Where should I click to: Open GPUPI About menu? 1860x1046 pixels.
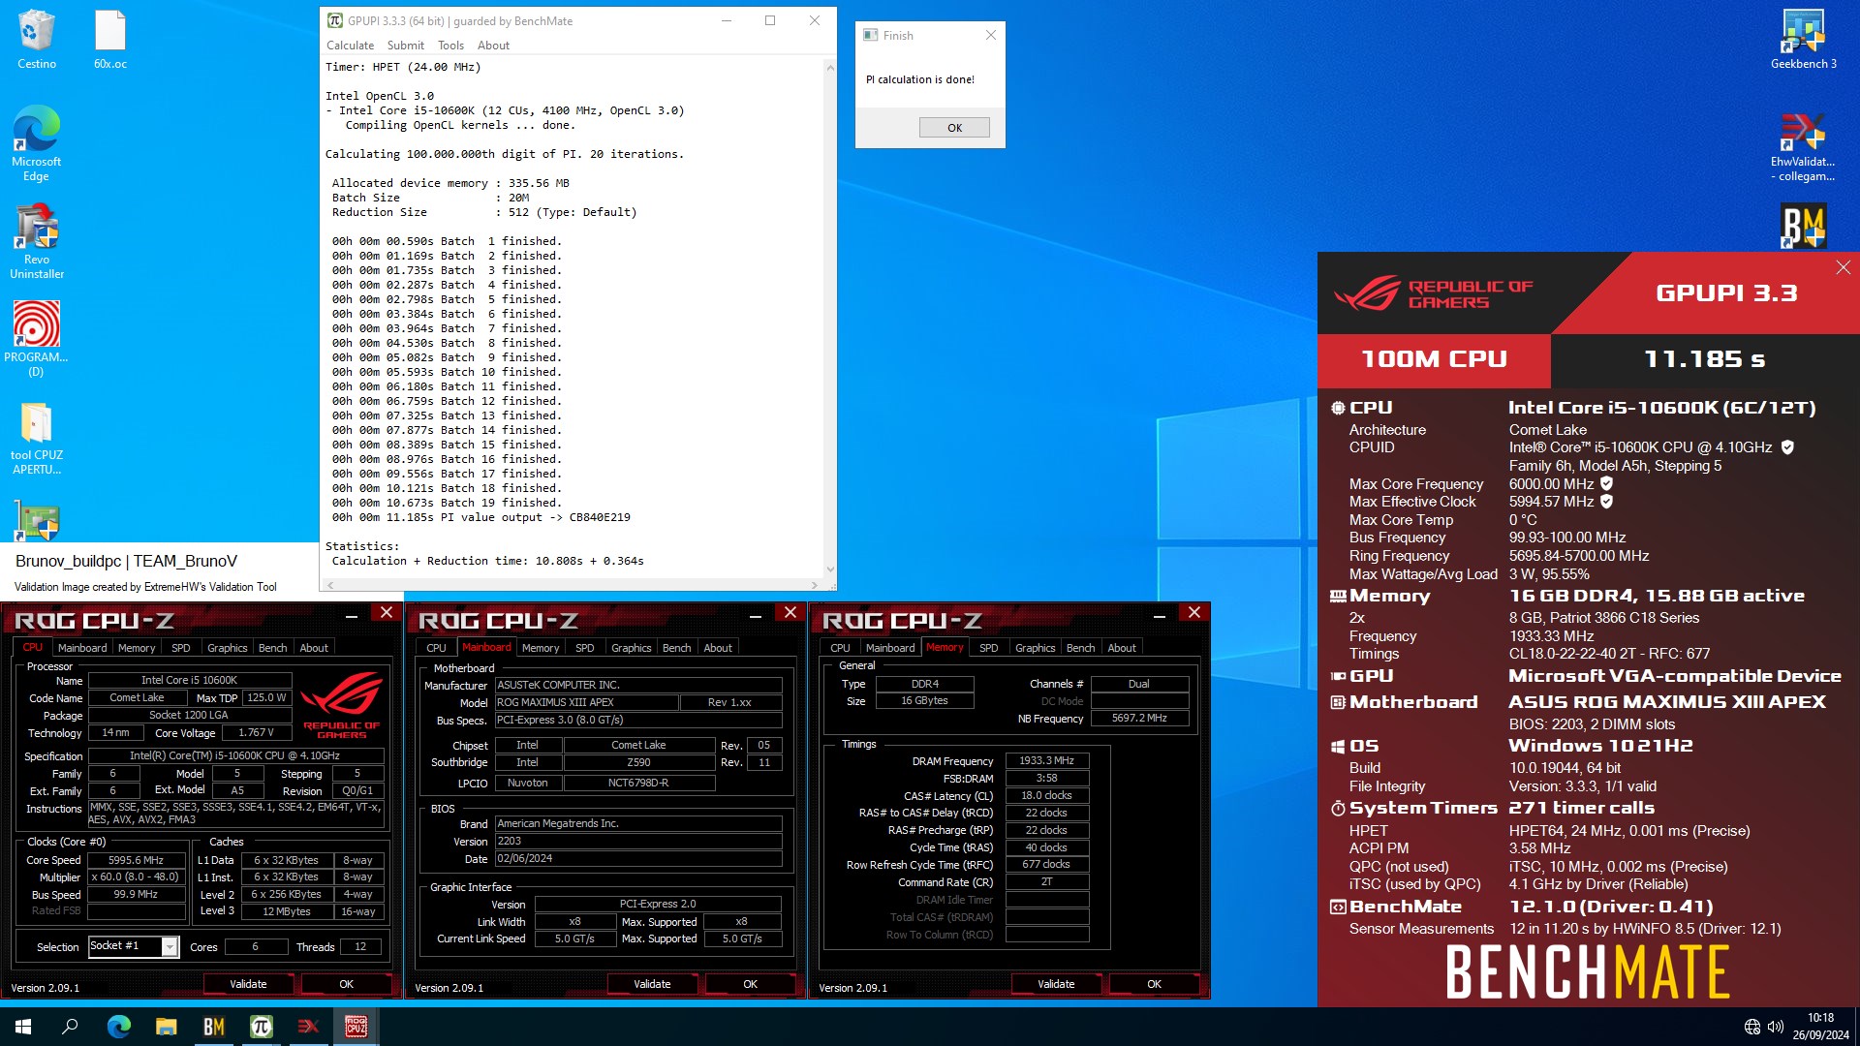click(x=493, y=46)
